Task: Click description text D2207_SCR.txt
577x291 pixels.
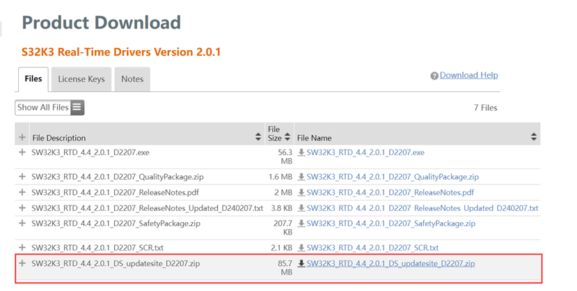Action: coord(97,248)
